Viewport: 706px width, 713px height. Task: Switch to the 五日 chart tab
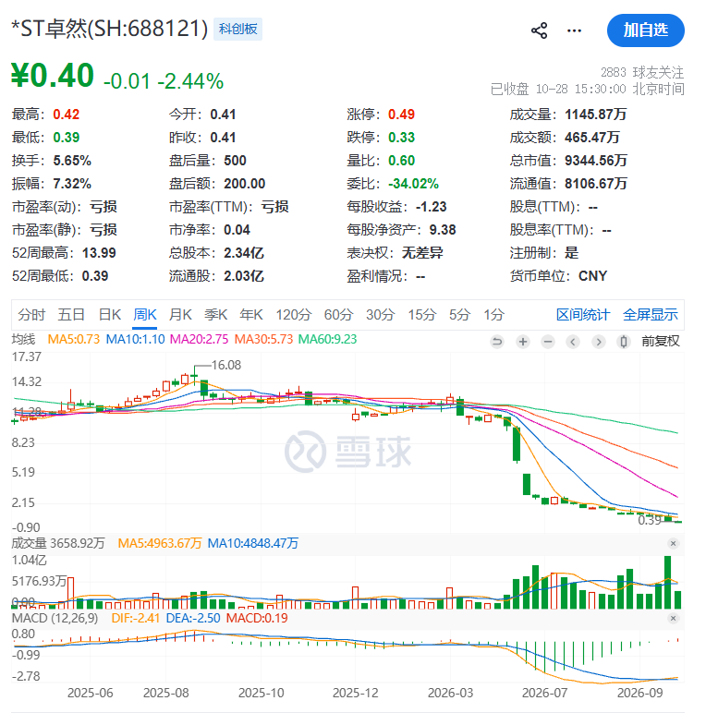[71, 315]
